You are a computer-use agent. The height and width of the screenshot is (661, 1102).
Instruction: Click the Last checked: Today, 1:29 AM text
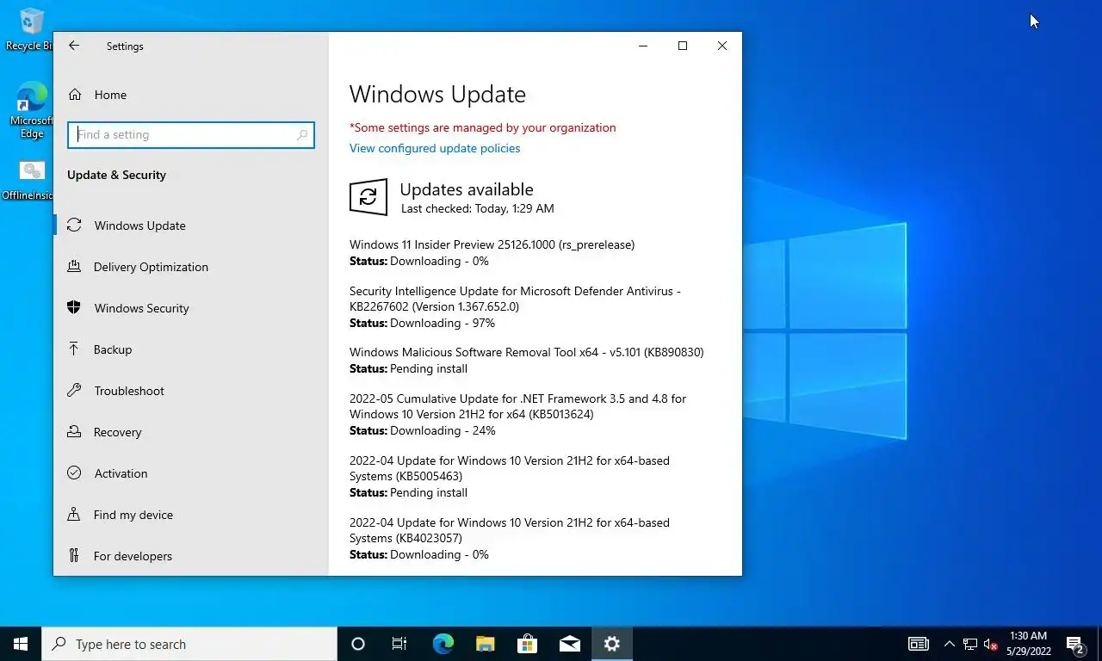[x=478, y=208]
